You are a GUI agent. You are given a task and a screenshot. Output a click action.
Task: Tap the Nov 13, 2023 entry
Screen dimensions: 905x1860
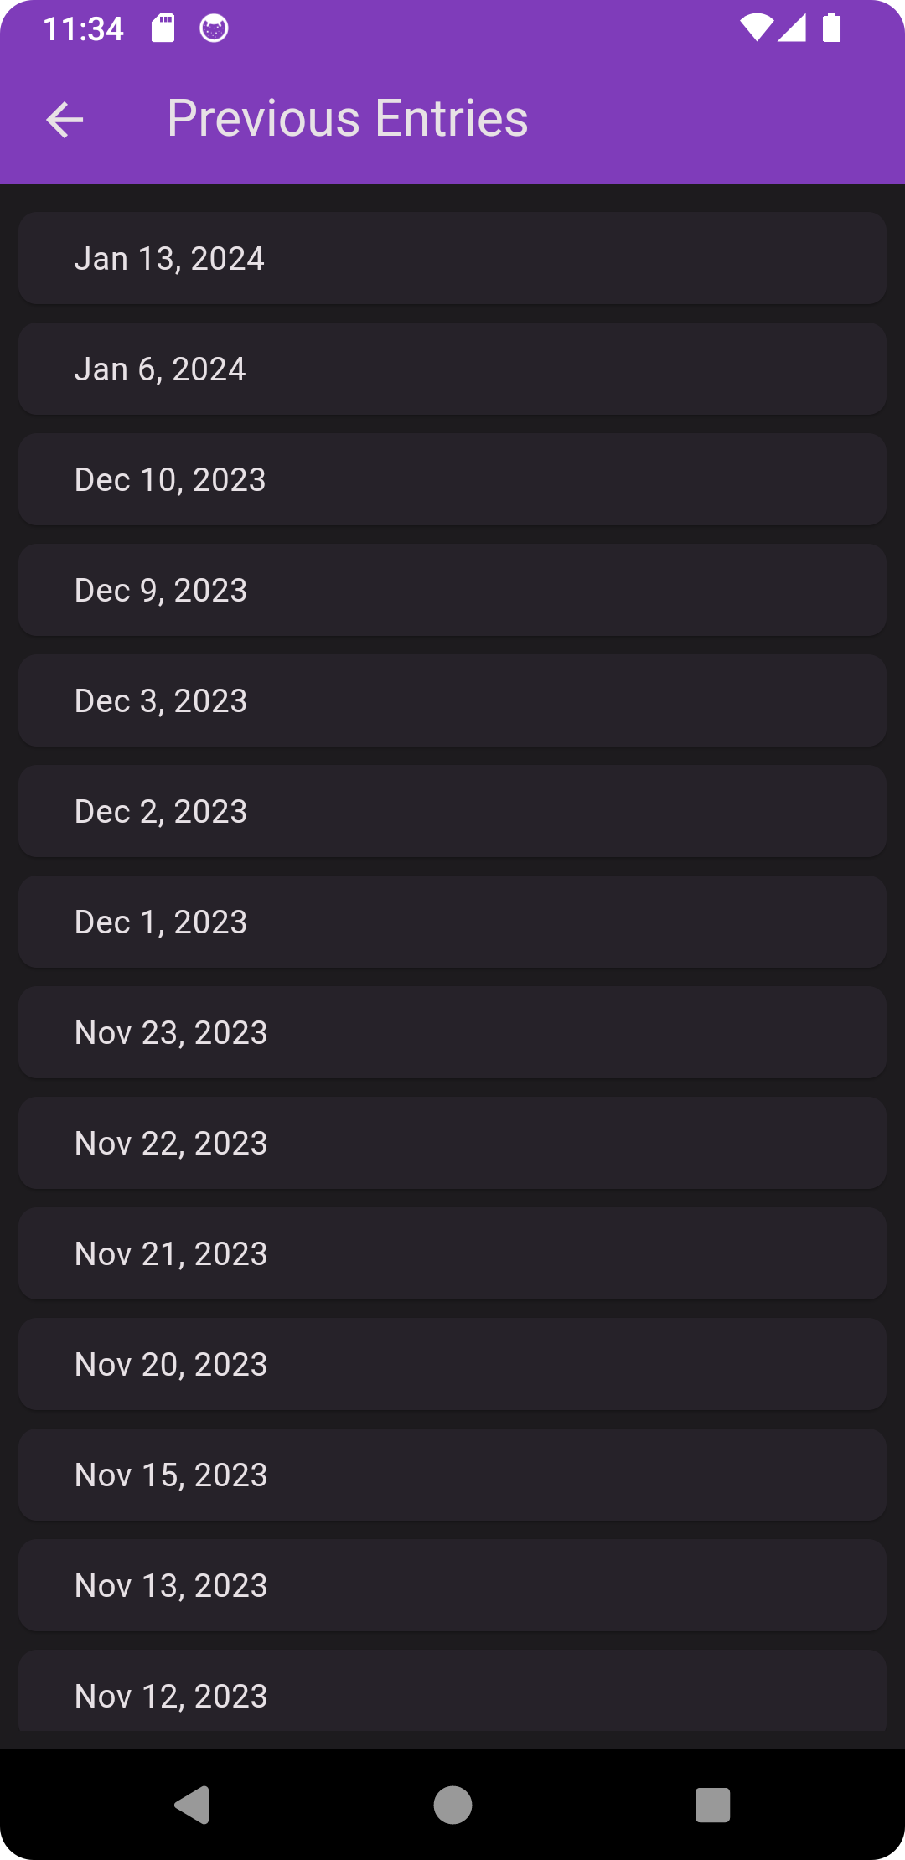tap(452, 1585)
